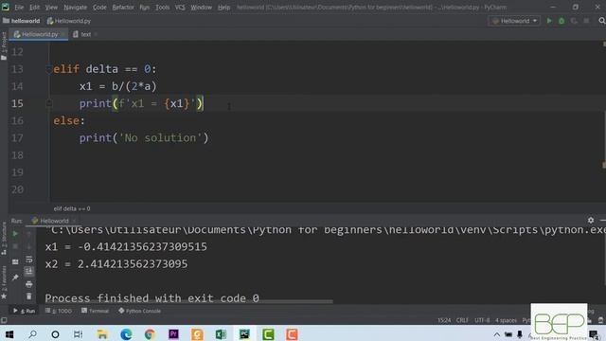Toggle scroll to end in the Run console
The height and width of the screenshot is (341, 606).
point(29,272)
